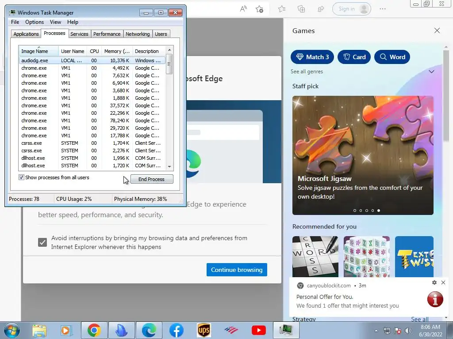Click the red info icon in notification

[435, 299]
